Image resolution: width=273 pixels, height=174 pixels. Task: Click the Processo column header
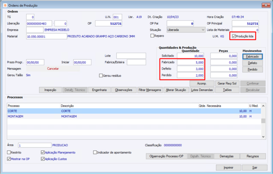pos(33,106)
